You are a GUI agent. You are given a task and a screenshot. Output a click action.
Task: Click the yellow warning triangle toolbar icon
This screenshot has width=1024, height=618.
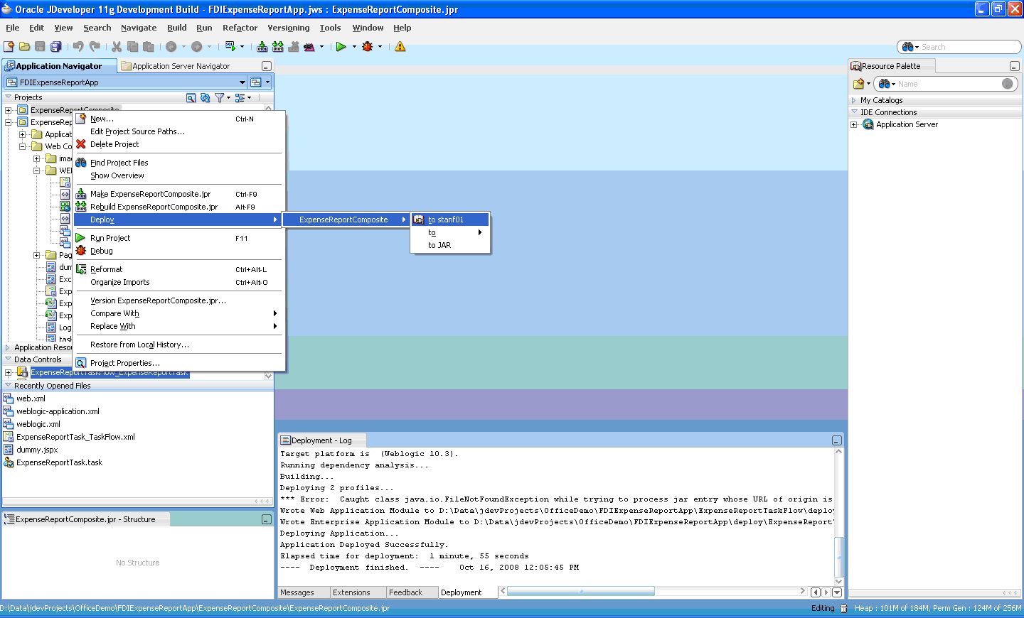(x=400, y=47)
